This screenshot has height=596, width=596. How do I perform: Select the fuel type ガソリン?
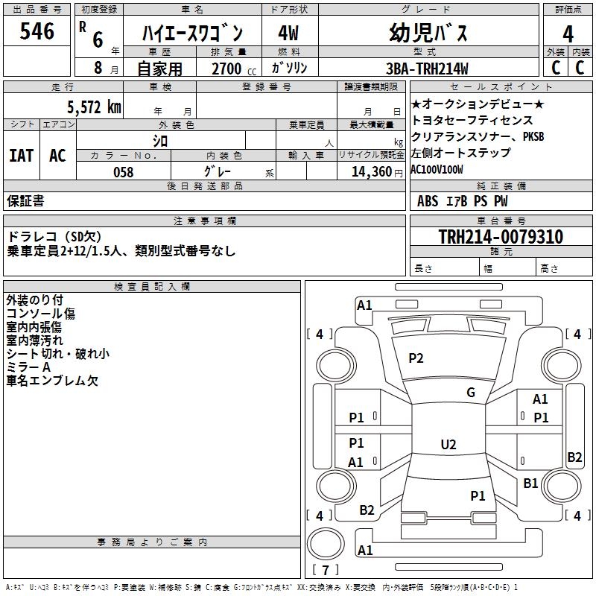click(x=289, y=68)
